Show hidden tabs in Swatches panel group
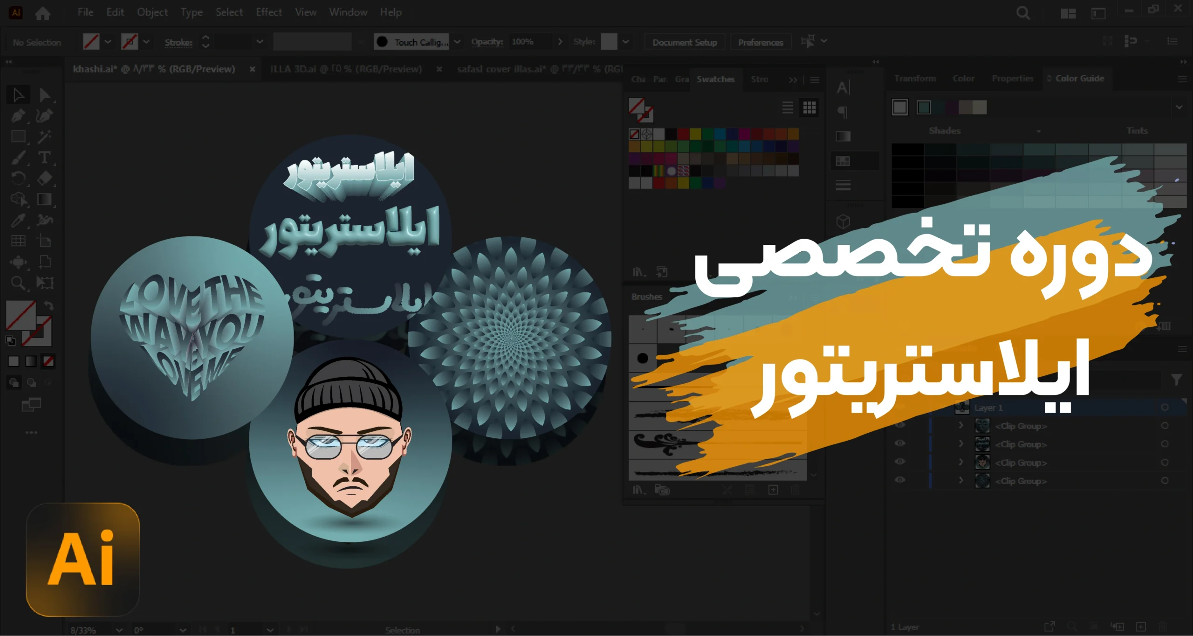Image resolution: width=1193 pixels, height=636 pixels. (793, 80)
